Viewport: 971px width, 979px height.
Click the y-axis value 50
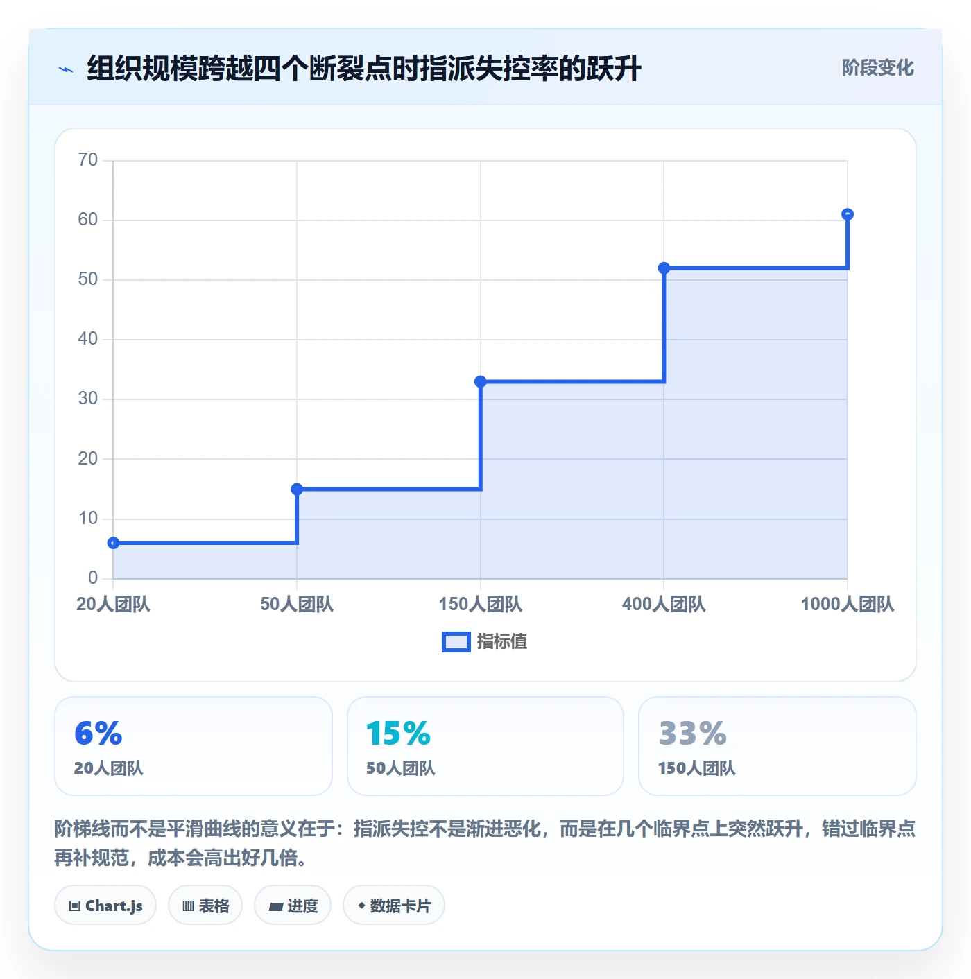coord(88,279)
